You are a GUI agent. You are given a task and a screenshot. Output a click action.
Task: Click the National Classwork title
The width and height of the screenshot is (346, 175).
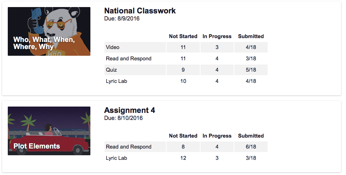pos(140,11)
